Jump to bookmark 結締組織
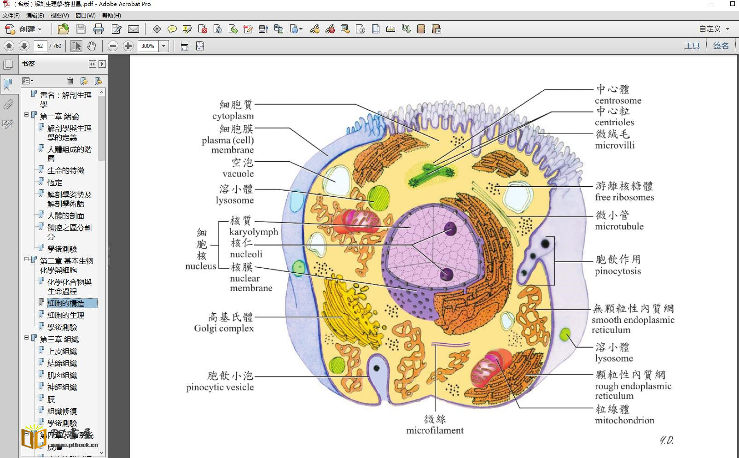 point(62,363)
